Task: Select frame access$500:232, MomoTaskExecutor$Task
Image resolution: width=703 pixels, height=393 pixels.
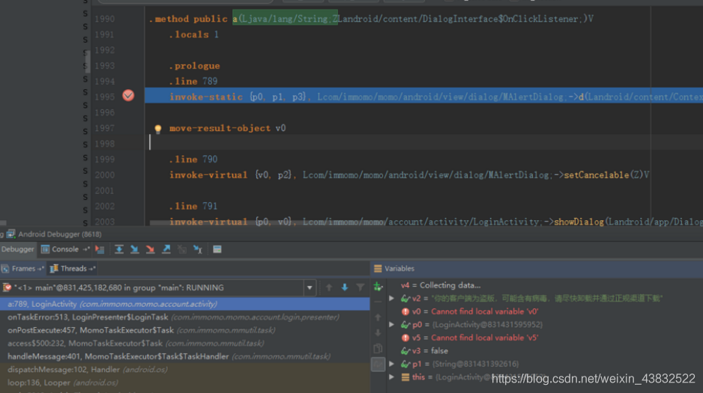Action: pyautogui.click(x=184, y=344)
